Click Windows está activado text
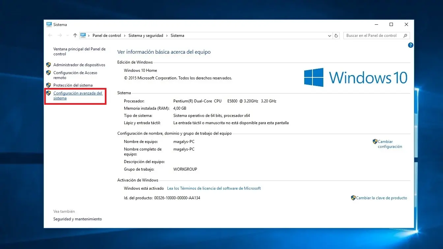This screenshot has width=443, height=249. point(144,188)
